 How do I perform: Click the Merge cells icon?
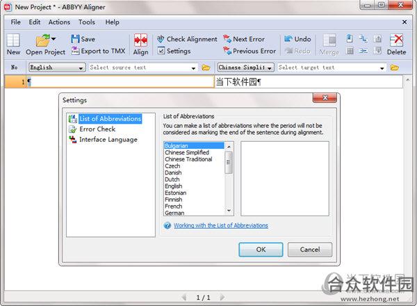click(x=329, y=40)
